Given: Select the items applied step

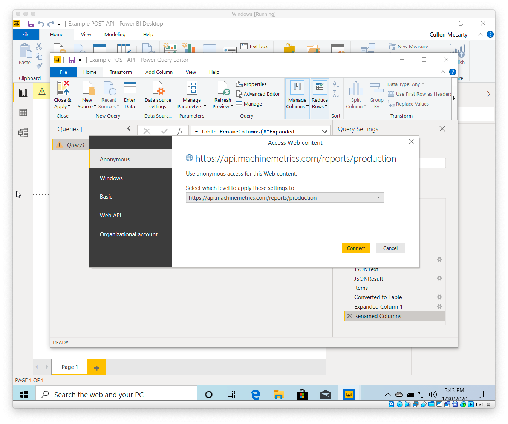Looking at the screenshot, I should [395, 288].
